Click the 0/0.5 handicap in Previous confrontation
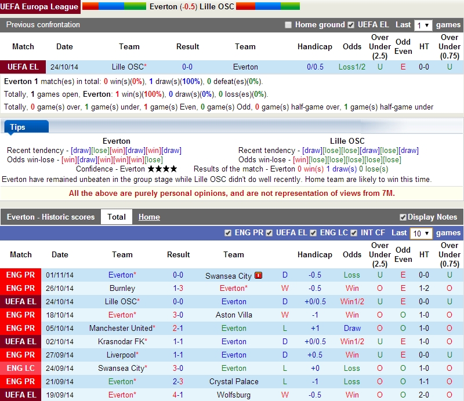The width and height of the screenshot is (464, 401). tap(315, 67)
